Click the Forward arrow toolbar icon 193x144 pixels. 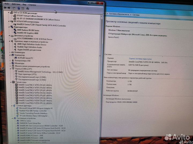(x=9, y=8)
